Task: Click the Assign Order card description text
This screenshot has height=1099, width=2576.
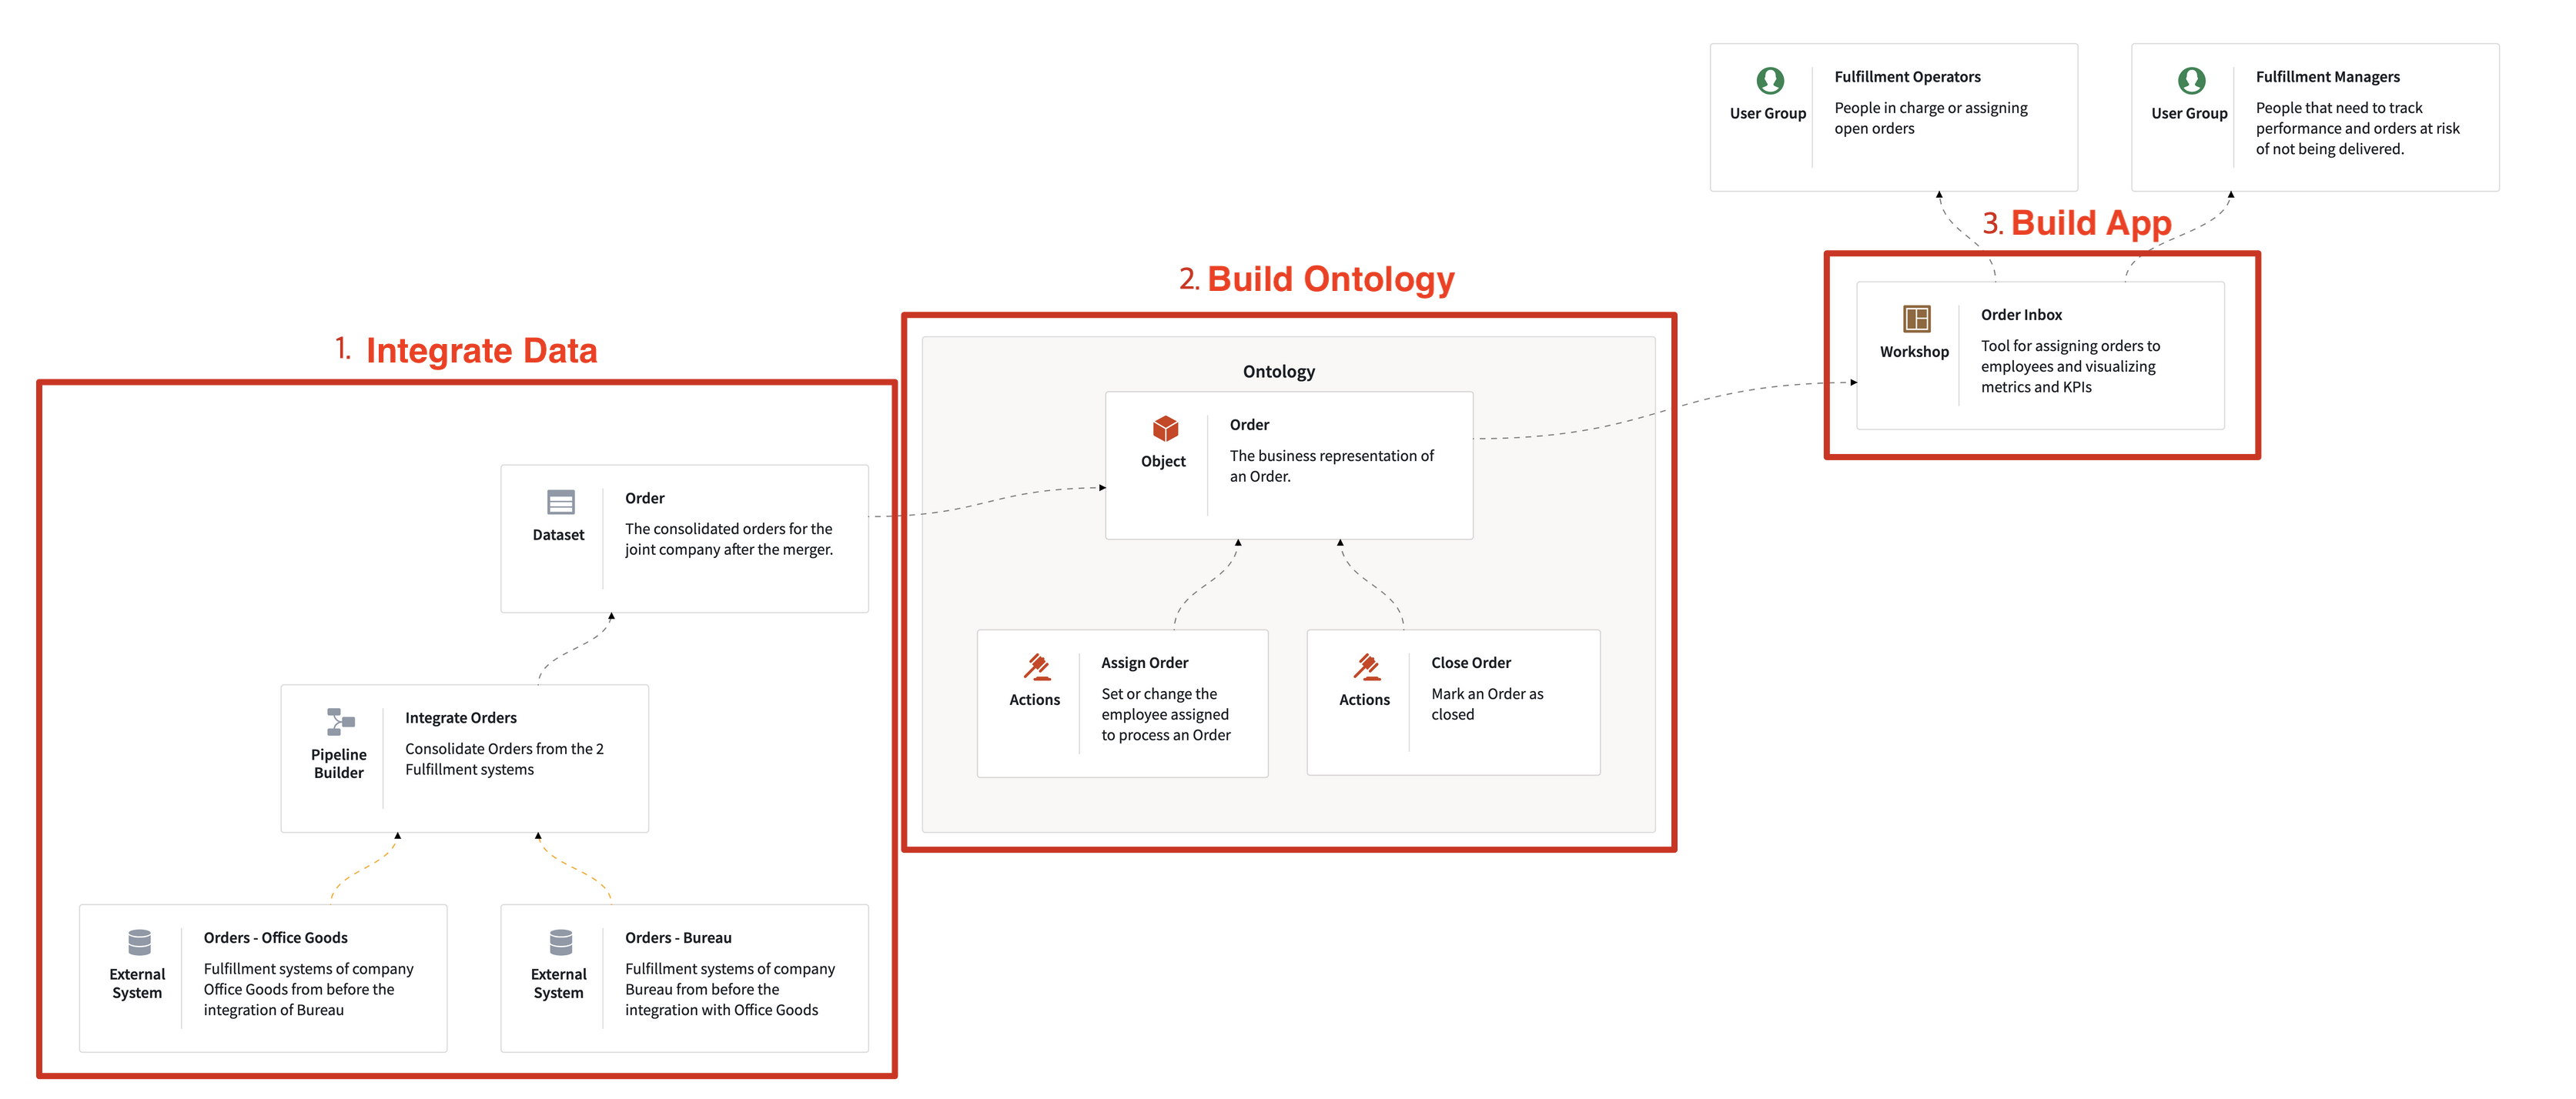Action: pos(1165,714)
